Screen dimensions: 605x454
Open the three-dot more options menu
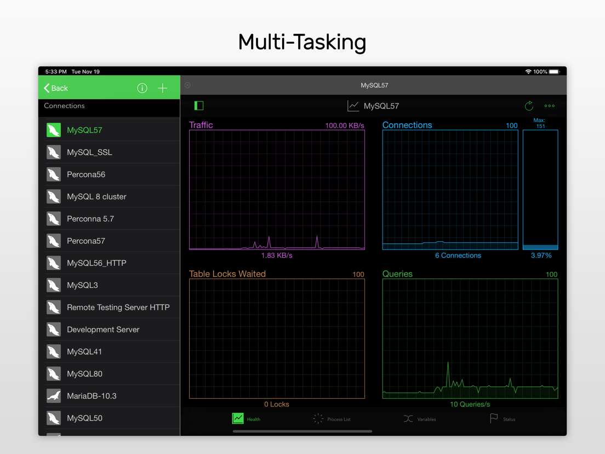coord(550,106)
